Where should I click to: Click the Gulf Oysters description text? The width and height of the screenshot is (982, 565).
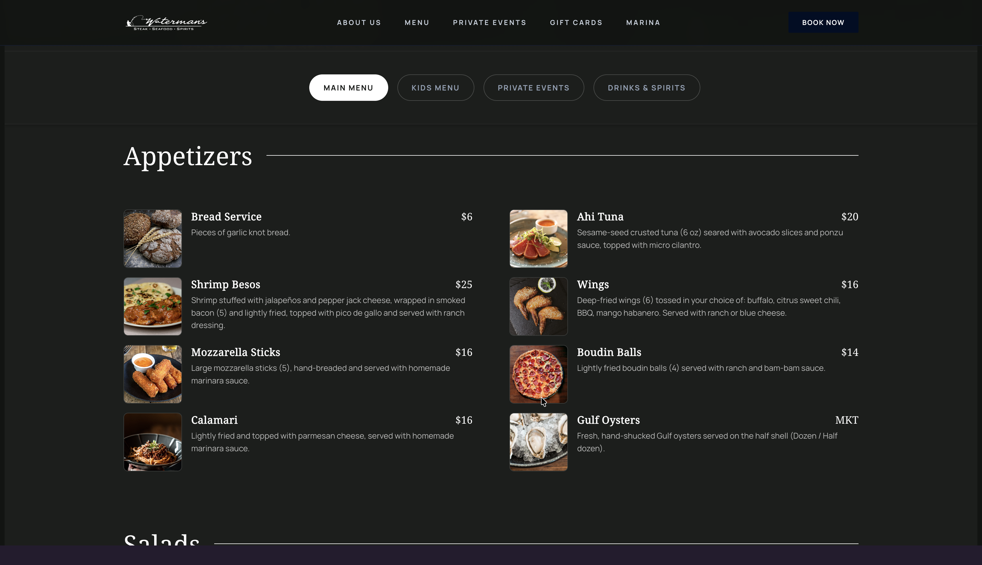click(x=707, y=442)
